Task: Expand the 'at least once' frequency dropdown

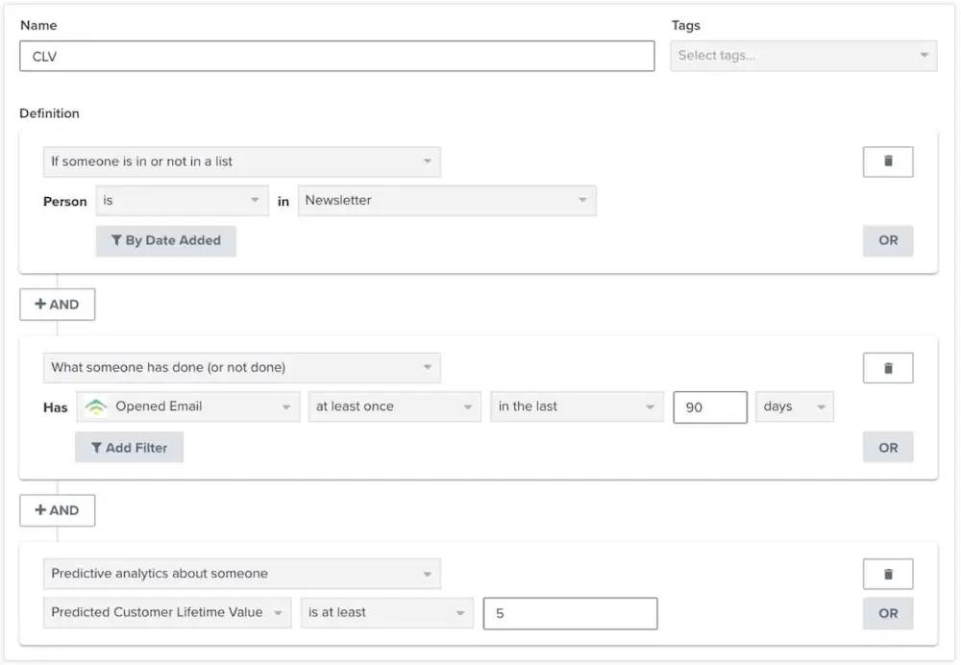Action: click(x=394, y=406)
